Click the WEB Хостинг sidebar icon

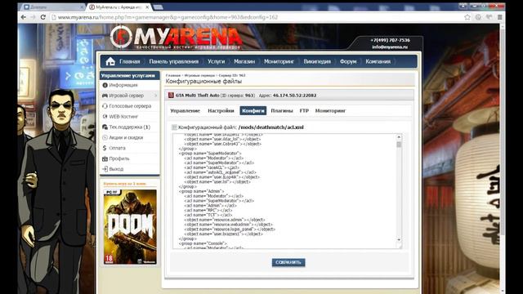click(x=105, y=116)
